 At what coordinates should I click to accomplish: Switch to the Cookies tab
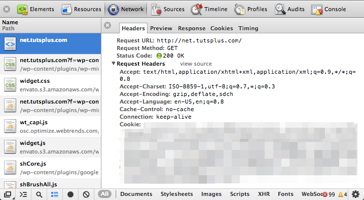(222, 28)
